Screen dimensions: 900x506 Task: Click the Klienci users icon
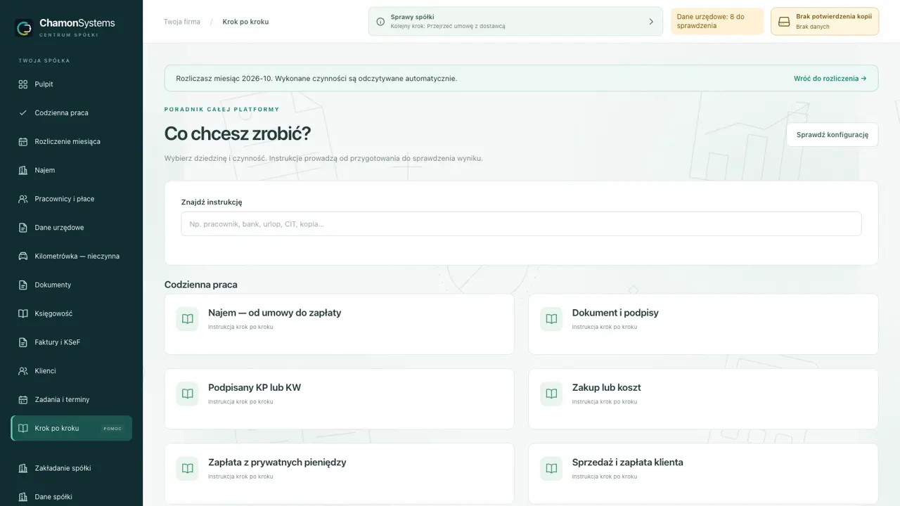(22, 371)
